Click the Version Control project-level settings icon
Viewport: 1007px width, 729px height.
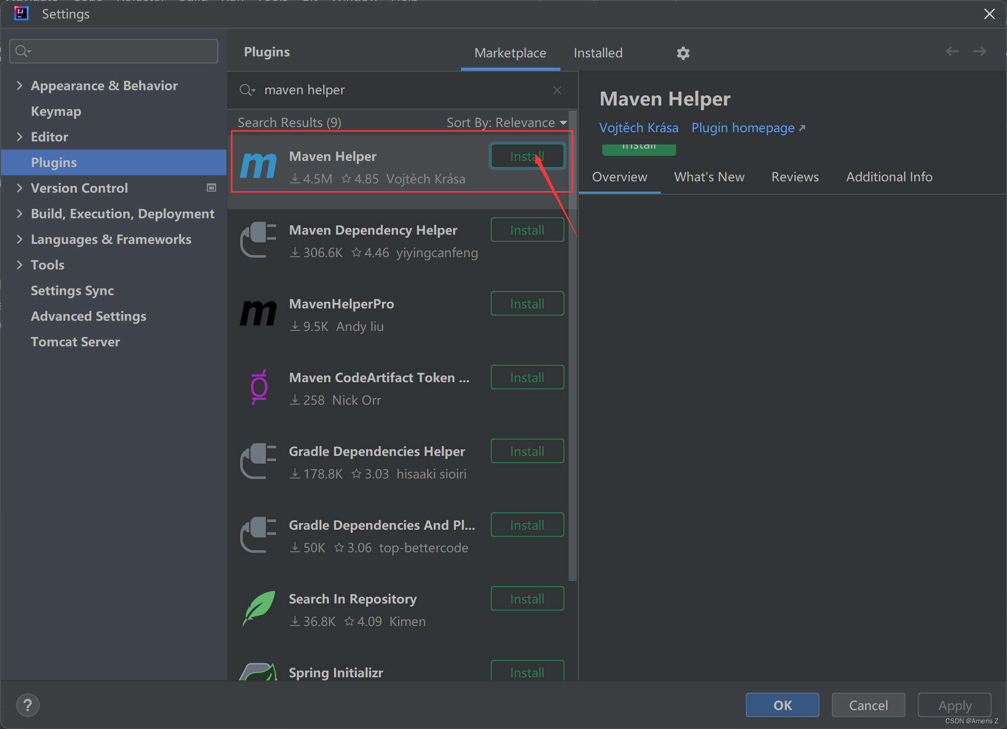pos(211,188)
